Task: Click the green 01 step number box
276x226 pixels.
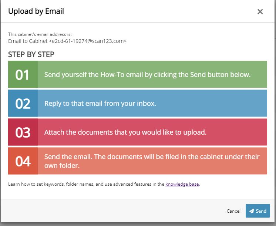Action: coord(23,74)
